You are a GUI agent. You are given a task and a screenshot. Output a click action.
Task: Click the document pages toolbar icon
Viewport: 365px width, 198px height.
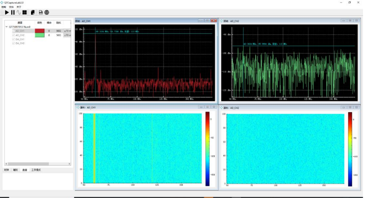tap(33, 12)
